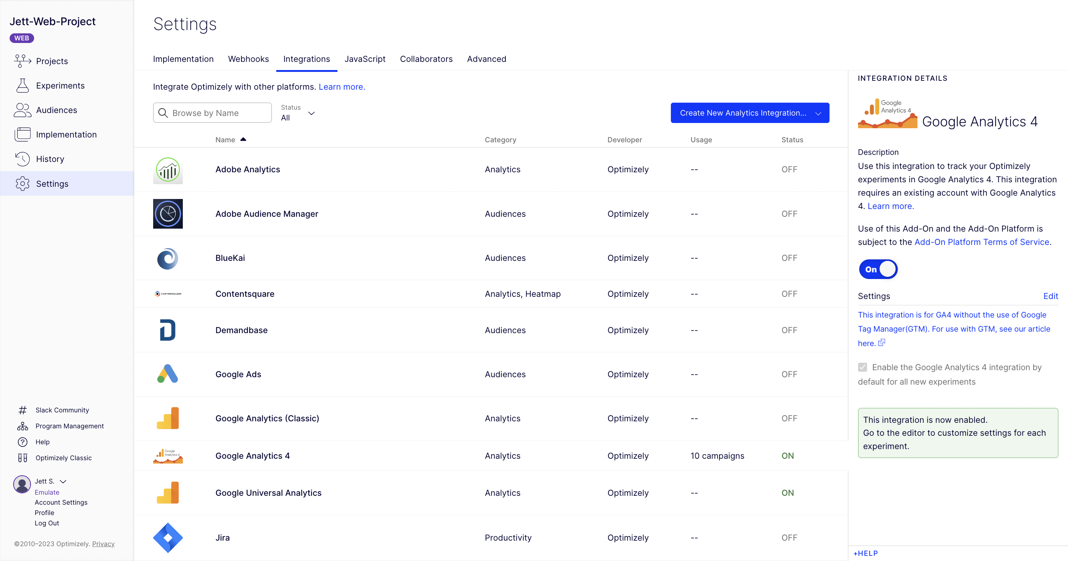This screenshot has width=1068, height=561.
Task: Click the Google Analytics 4 detail panel logo
Action: tap(887, 113)
